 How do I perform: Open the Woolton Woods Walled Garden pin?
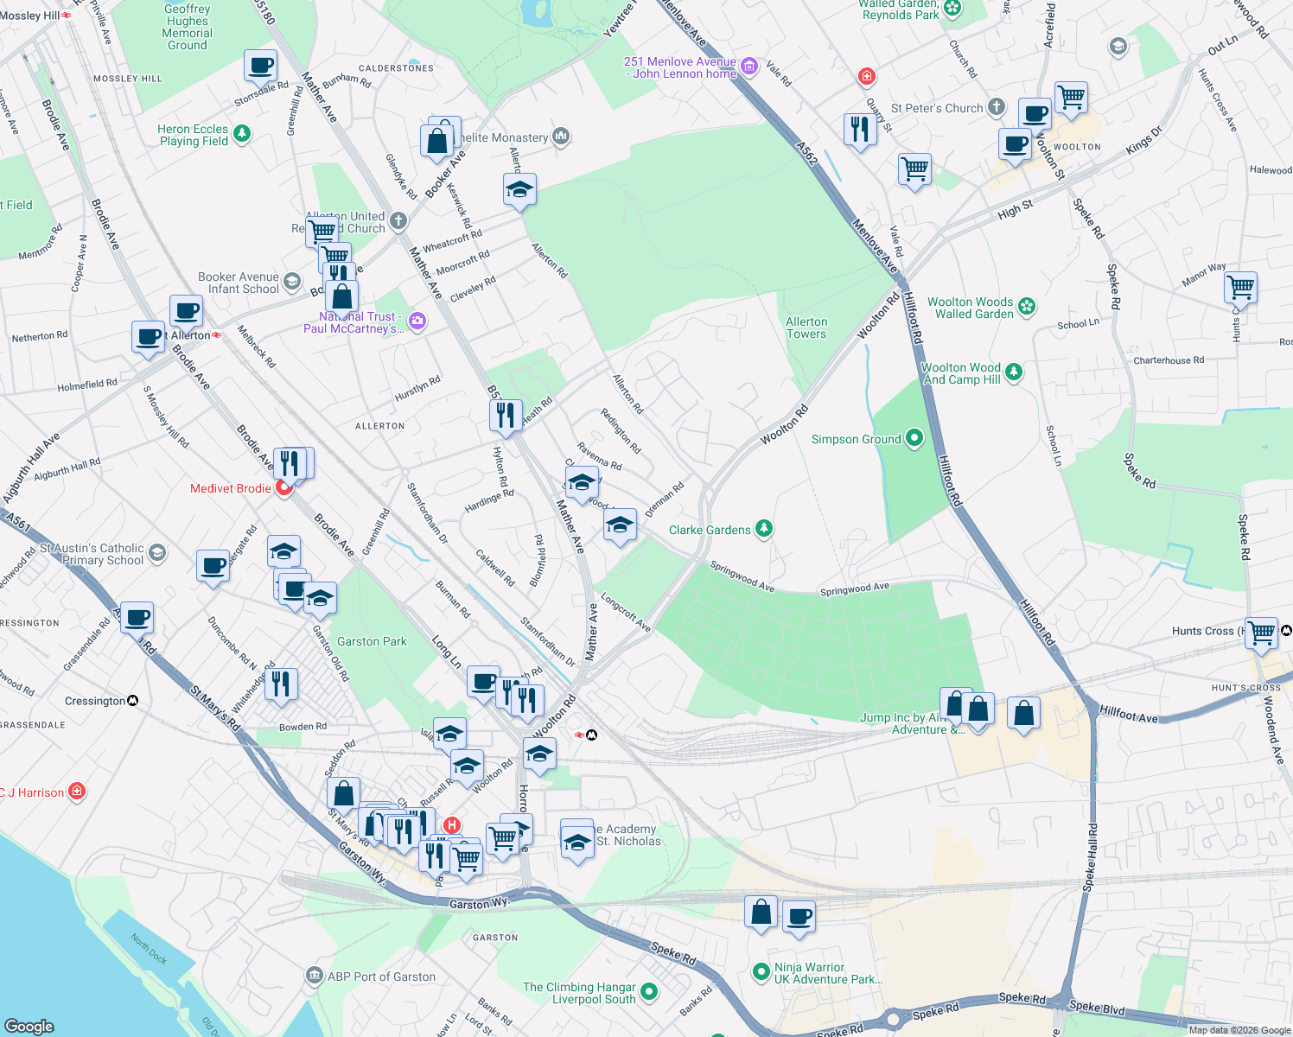[x=1027, y=306]
